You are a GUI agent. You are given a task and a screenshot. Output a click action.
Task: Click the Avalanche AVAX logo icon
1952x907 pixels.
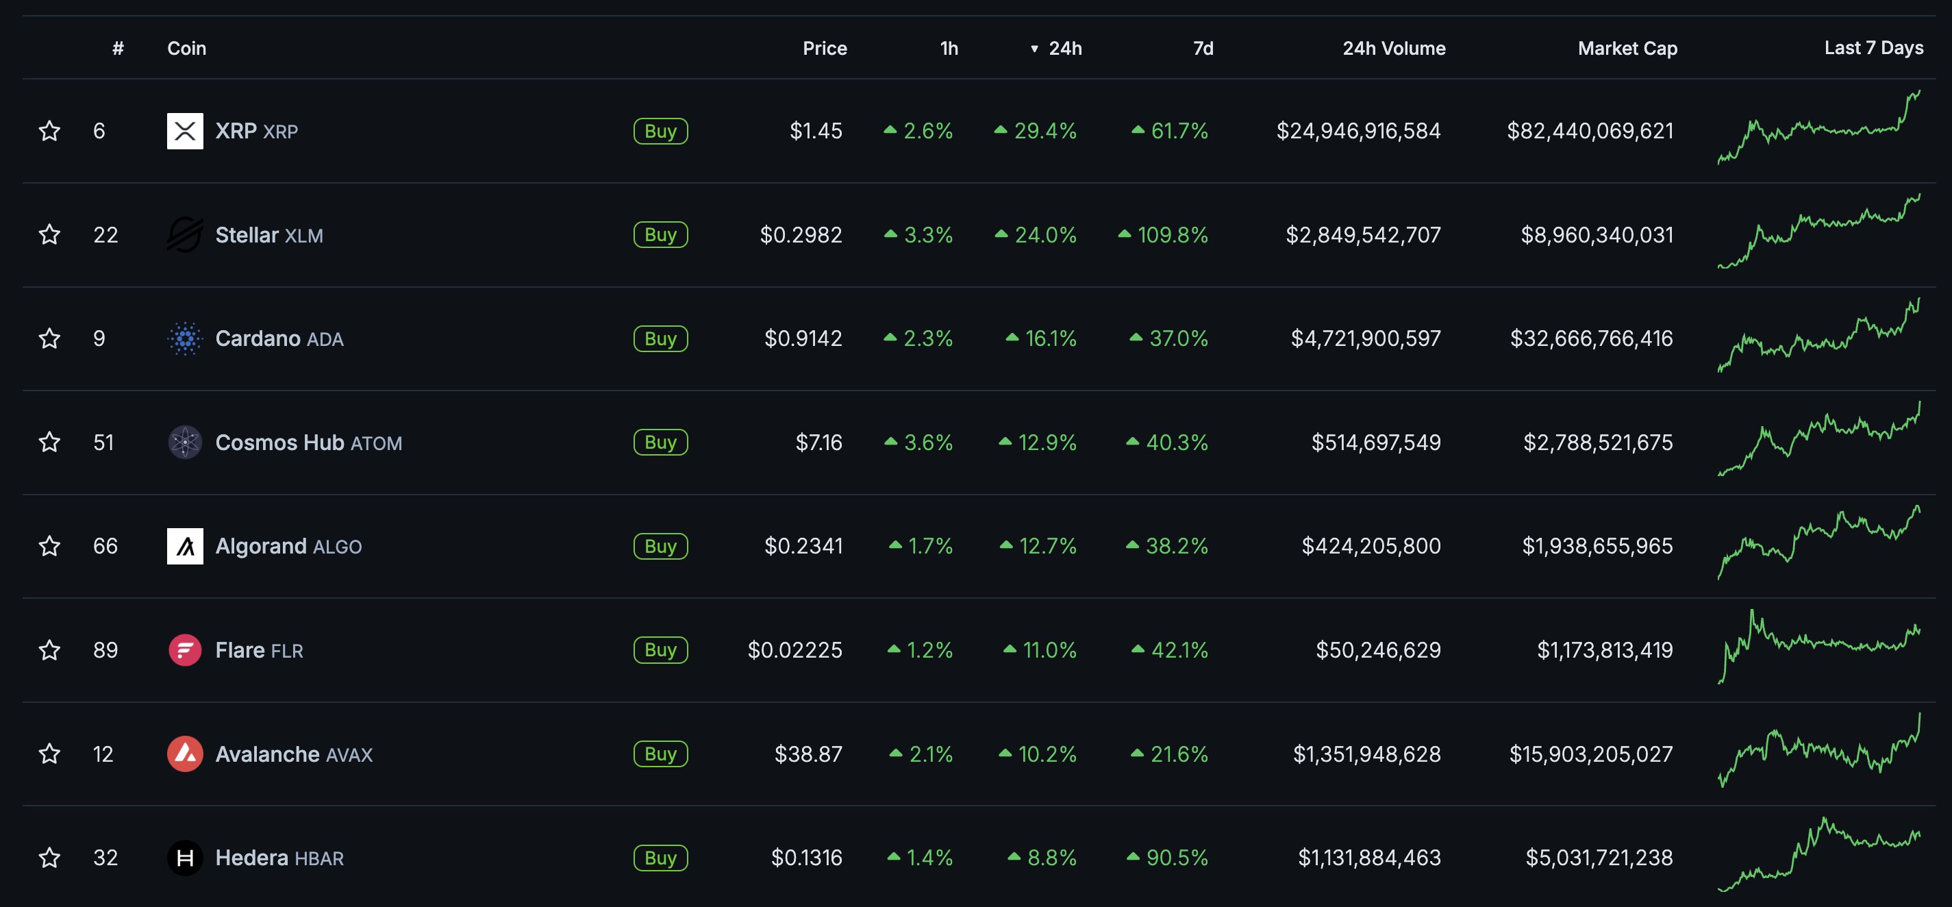click(x=185, y=754)
